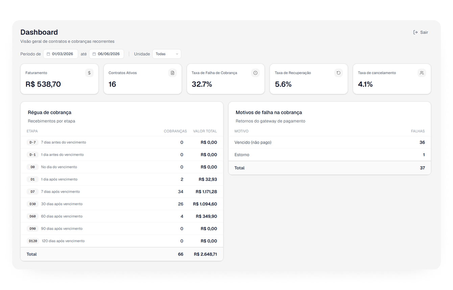The width and height of the screenshot is (453, 290).
Task: Click the document icon on Contratos Ativos card
Action: click(x=172, y=73)
